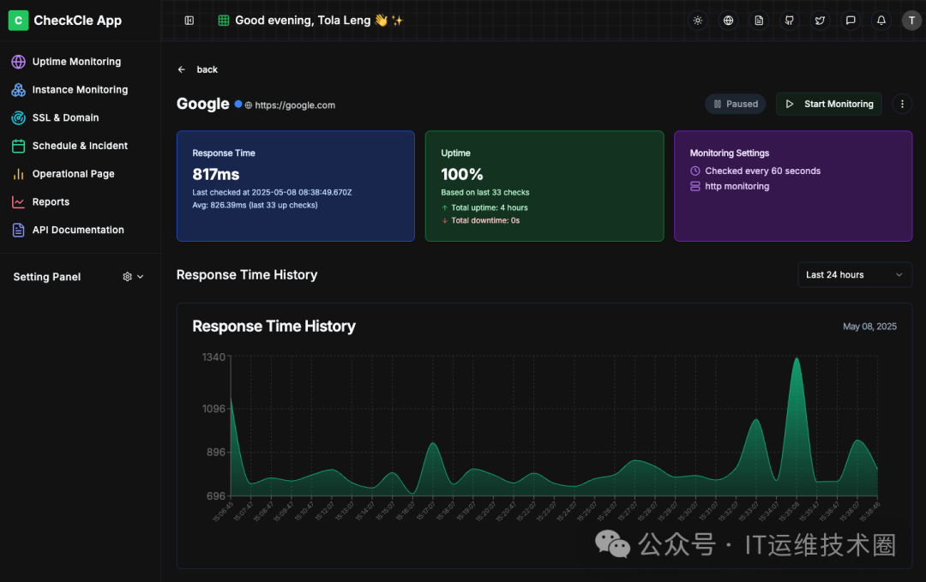Screen dimensions: 926x582
Task: Toggle the sidebar collapse icon
Action: 189,21
